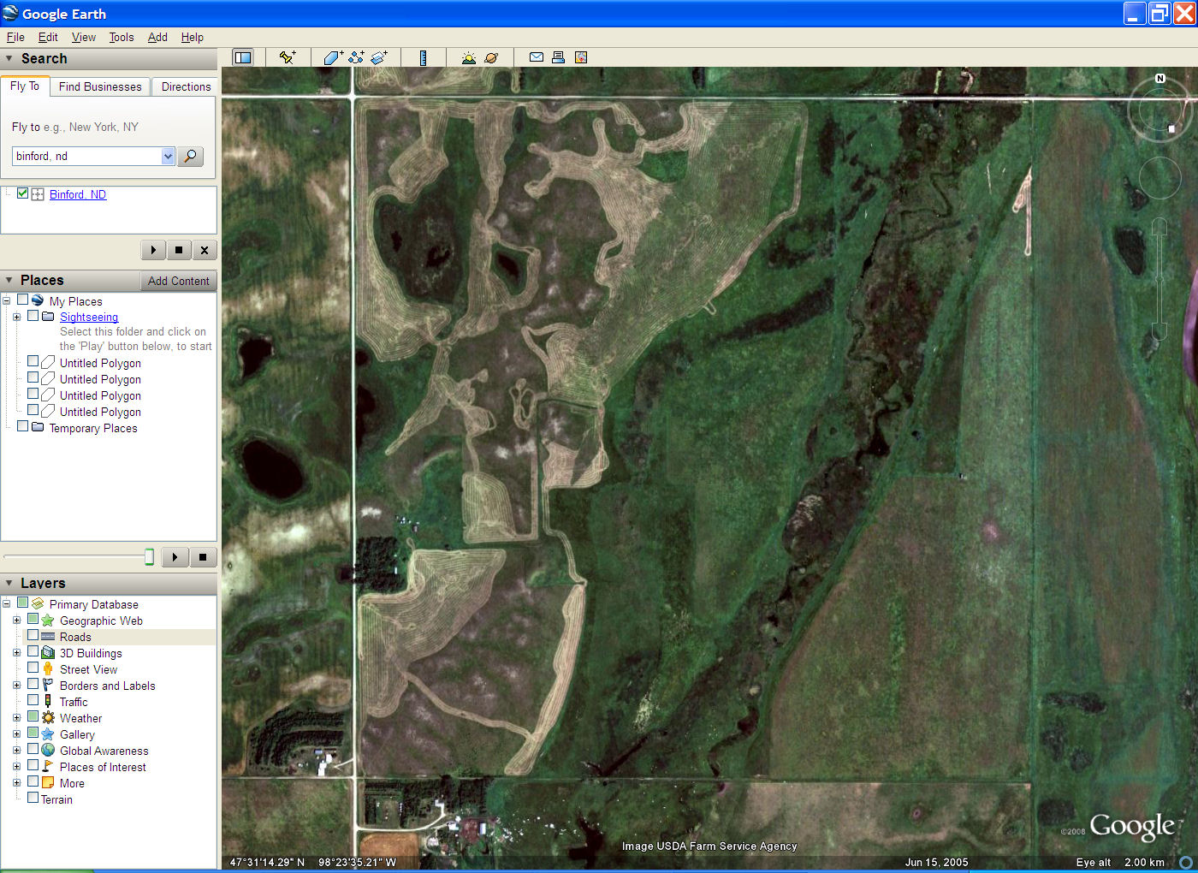
Task: Open the Tools menu
Action: 122,37
